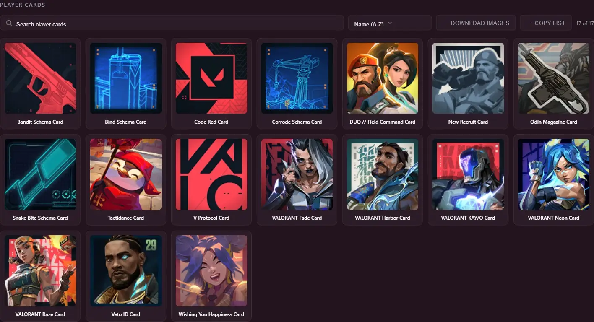594x322 pixels.
Task: Pick the VALORANT Harbor Card thumbnail
Action: pyautogui.click(x=383, y=174)
